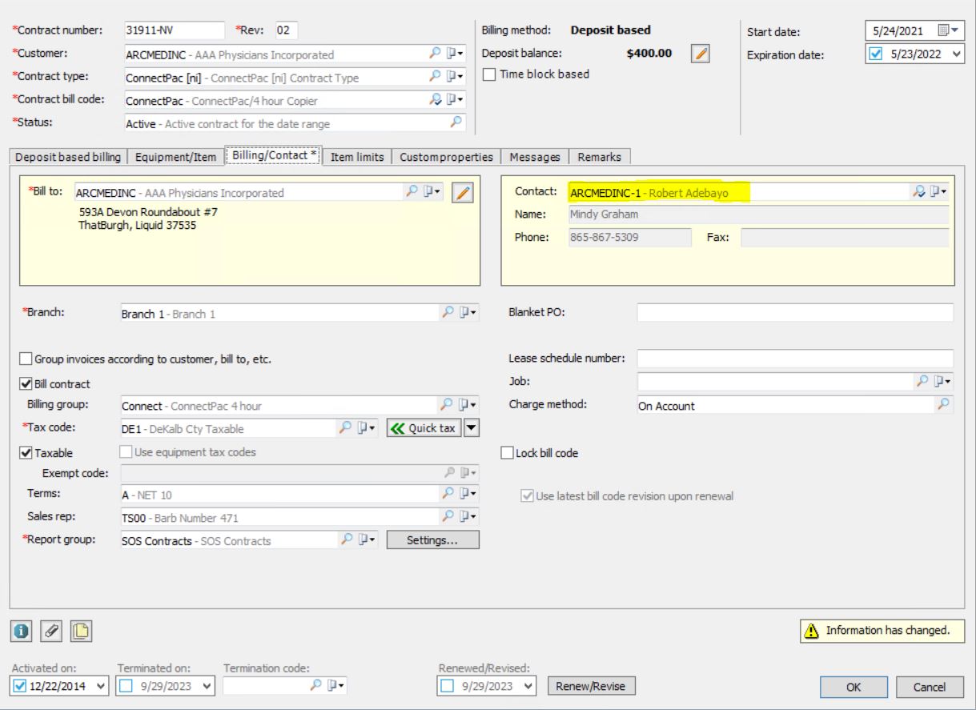Click the Terms search magnifier
Screen dimensions: 976x710
click(449, 494)
